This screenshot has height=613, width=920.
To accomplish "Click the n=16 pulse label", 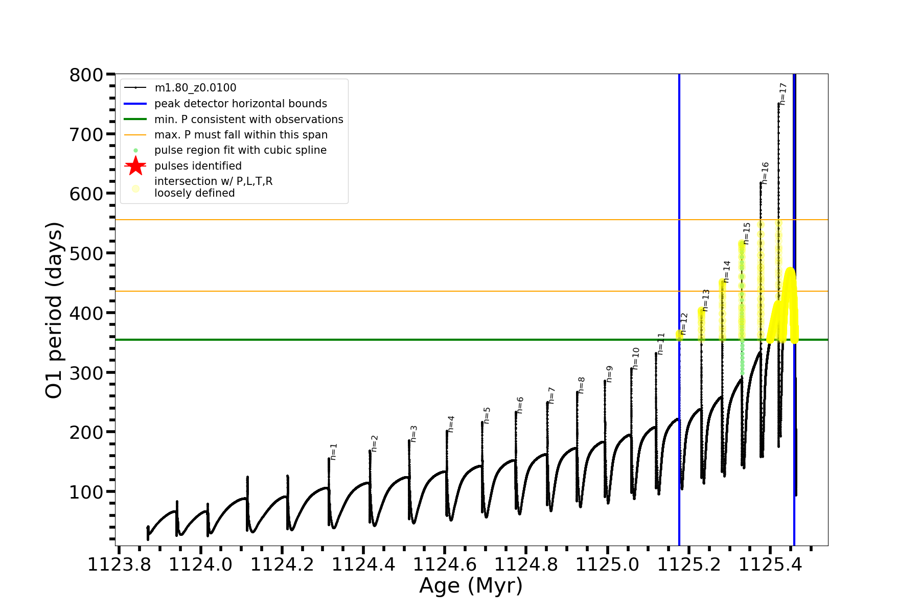I will 765,173.
